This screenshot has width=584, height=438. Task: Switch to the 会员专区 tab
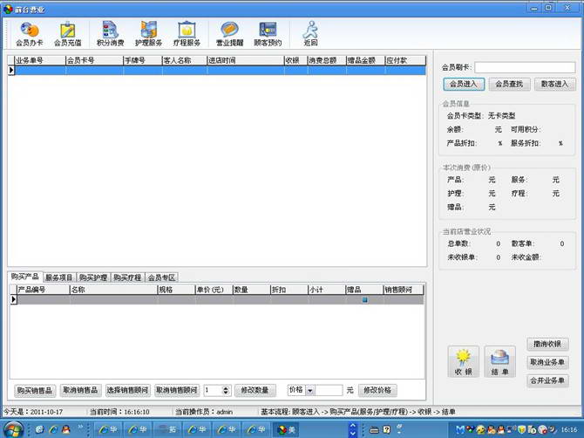161,277
